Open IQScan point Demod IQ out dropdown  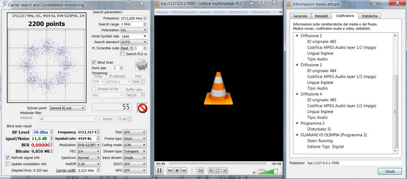[x=67, y=108]
